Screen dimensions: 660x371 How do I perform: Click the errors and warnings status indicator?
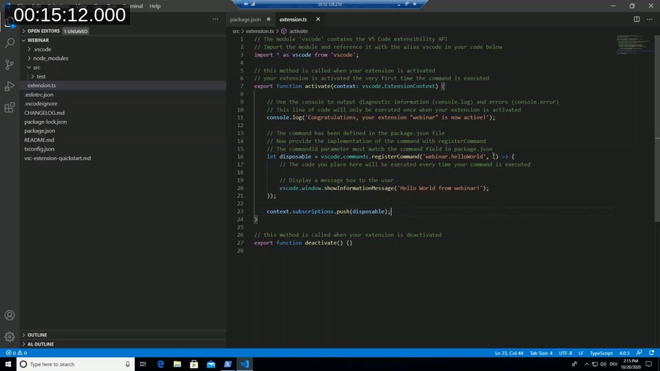click(16, 353)
